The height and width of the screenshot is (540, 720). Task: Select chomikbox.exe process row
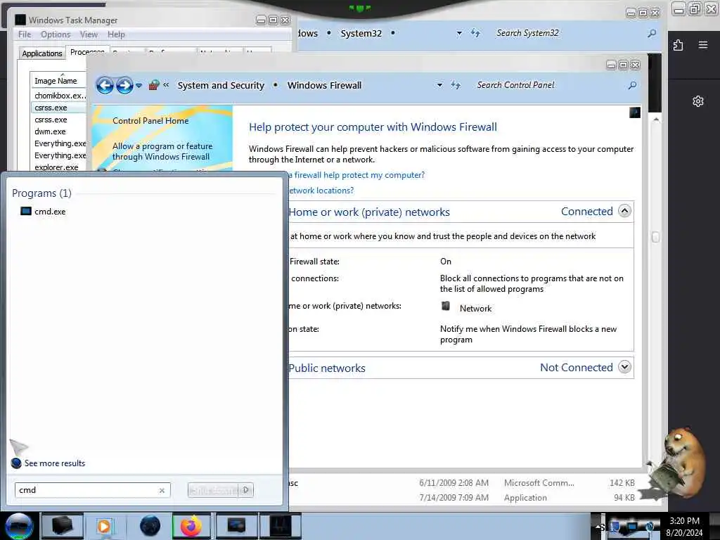coord(59,96)
